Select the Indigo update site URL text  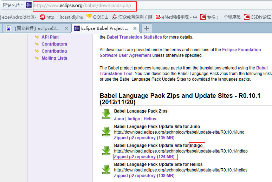point(181,151)
